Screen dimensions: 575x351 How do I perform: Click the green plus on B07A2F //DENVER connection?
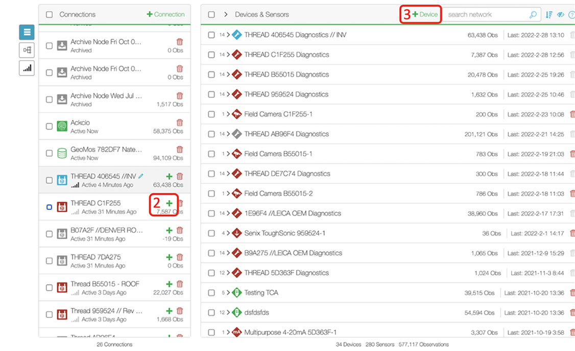[169, 230]
